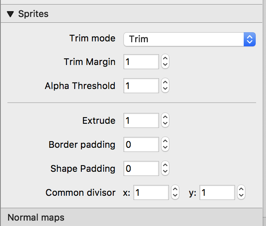The width and height of the screenshot is (266, 226).
Task: Decrement the Extrude stepper down
Action: click(165, 124)
